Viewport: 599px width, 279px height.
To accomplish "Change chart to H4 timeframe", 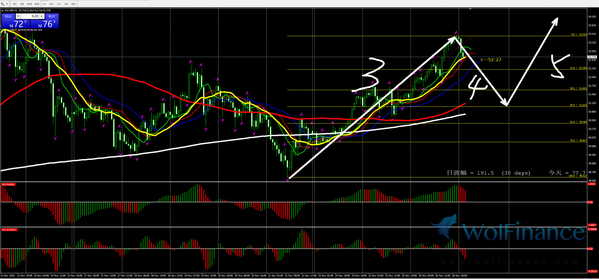I will pyautogui.click(x=51, y=4).
